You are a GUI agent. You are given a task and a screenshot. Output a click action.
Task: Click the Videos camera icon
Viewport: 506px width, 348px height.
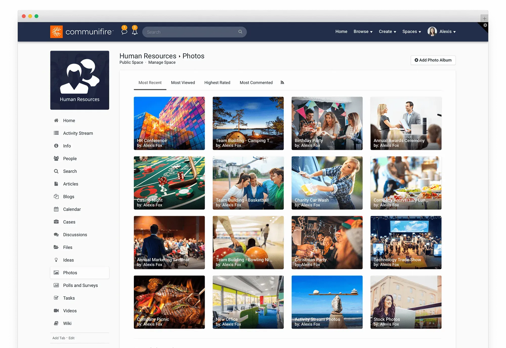click(56, 311)
